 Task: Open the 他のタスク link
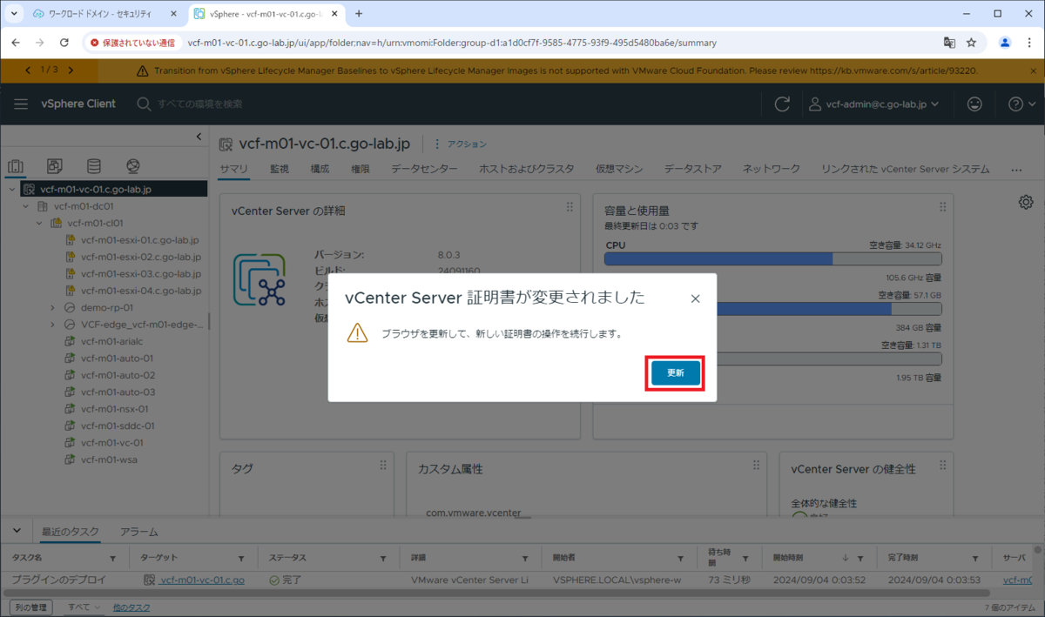(x=131, y=607)
